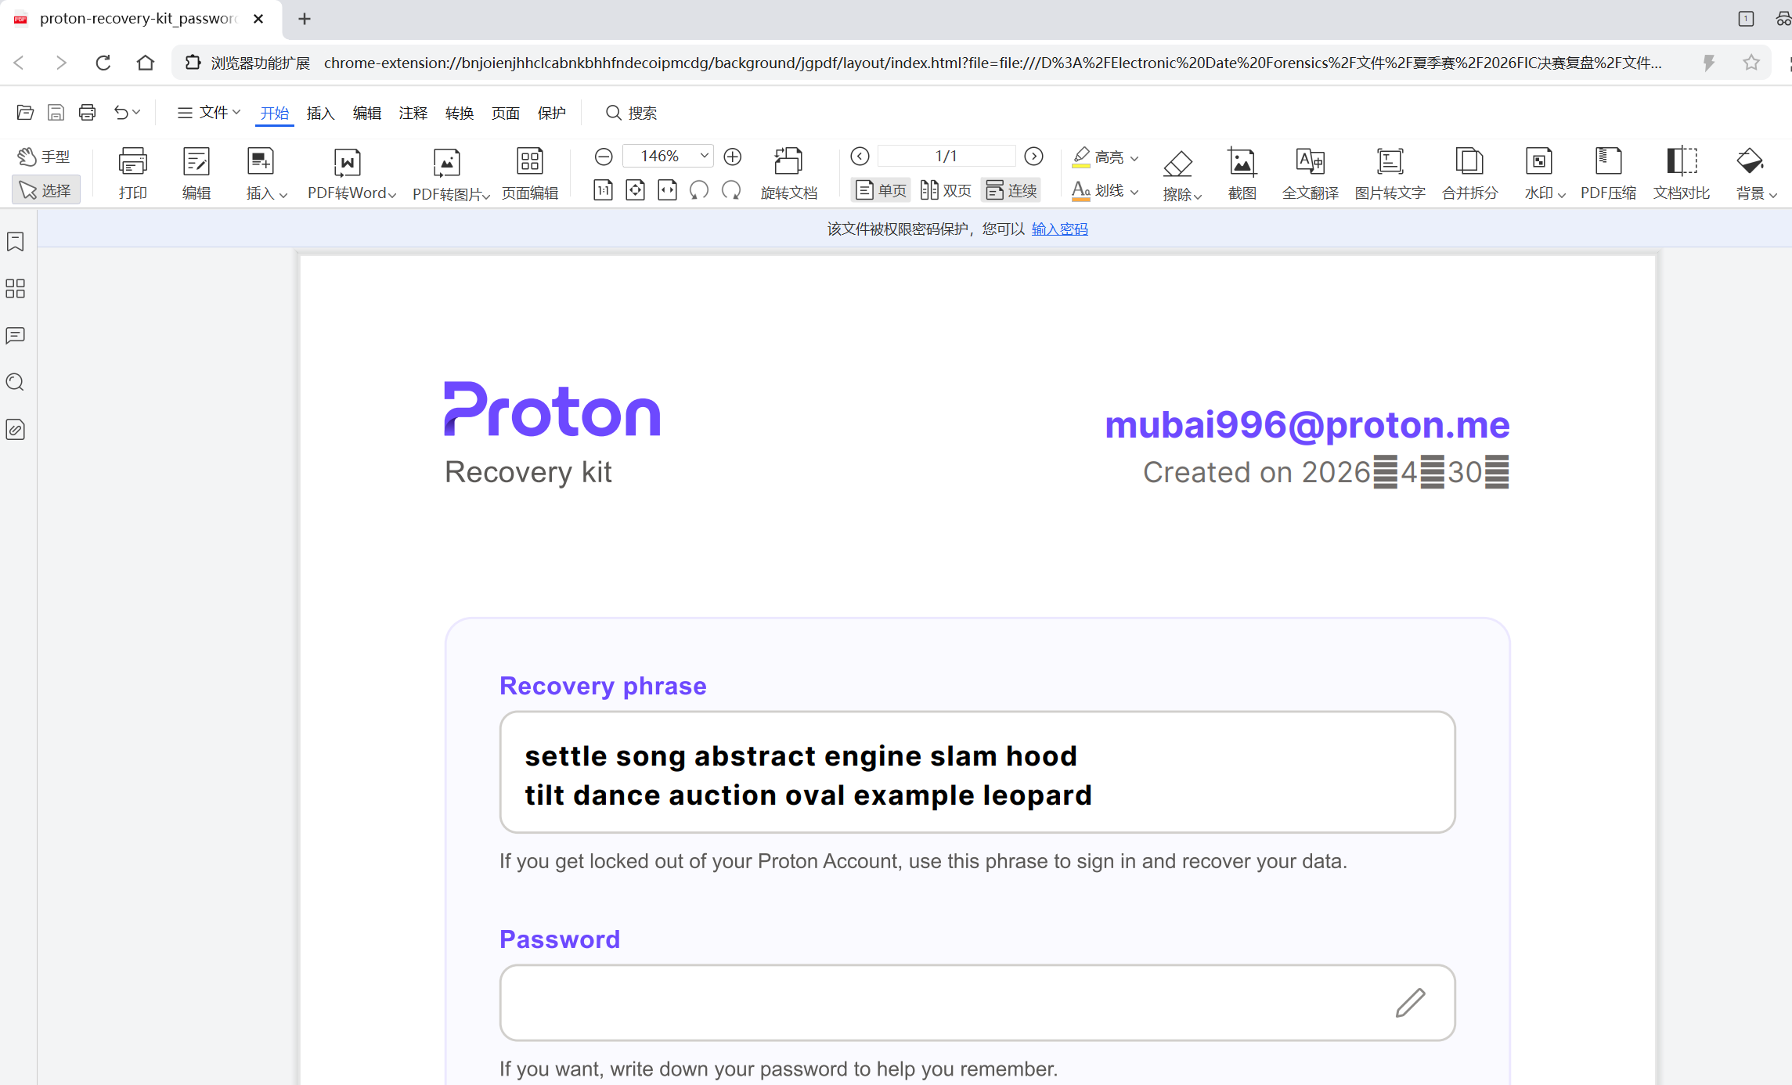Click the zoom in plus icon
Image resolution: width=1792 pixels, height=1085 pixels.
pos(733,157)
